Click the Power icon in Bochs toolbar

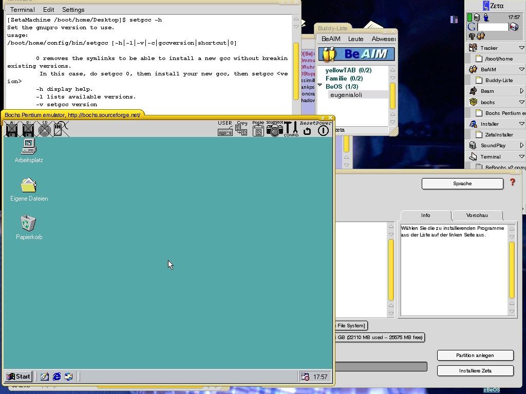pyautogui.click(x=324, y=129)
